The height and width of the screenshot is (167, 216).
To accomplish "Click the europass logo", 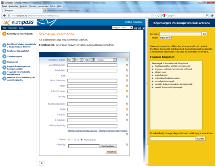I will pos(19,22).
